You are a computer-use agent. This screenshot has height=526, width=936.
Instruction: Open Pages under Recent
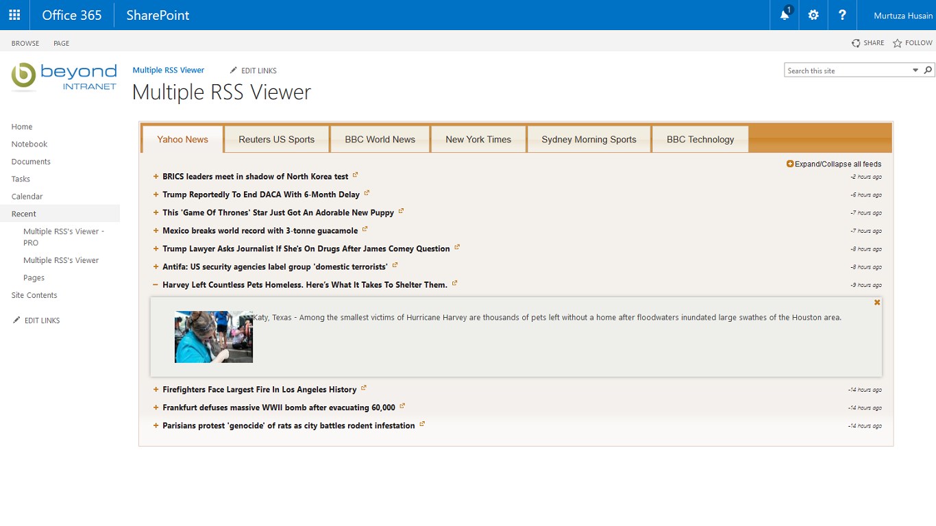point(34,278)
